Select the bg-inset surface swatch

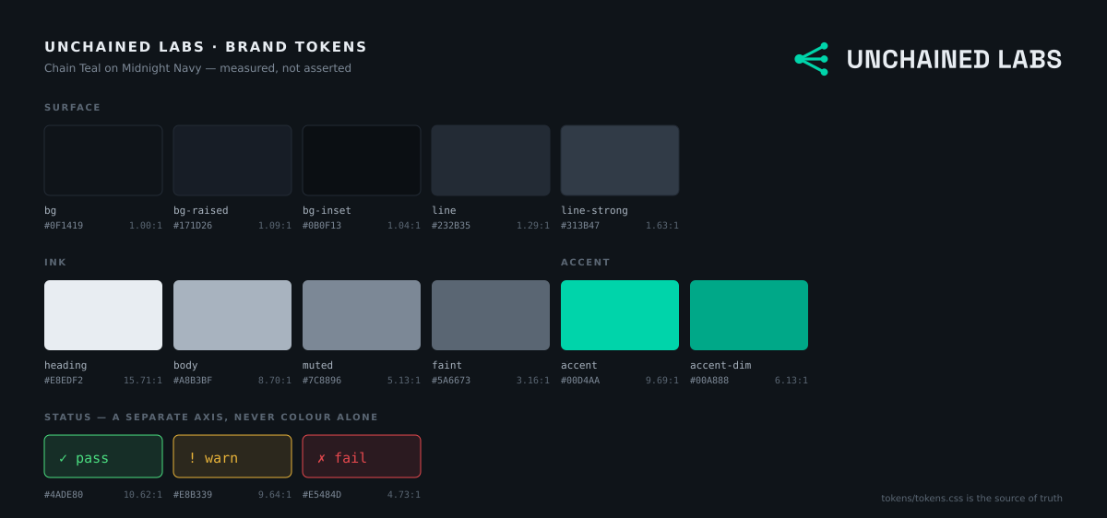coord(362,160)
